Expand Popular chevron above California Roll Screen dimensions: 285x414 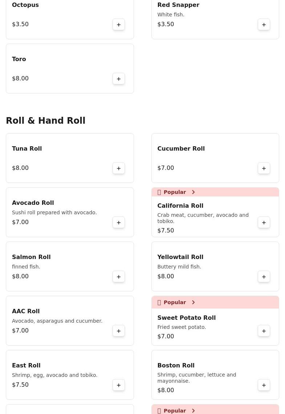pyautogui.click(x=193, y=192)
